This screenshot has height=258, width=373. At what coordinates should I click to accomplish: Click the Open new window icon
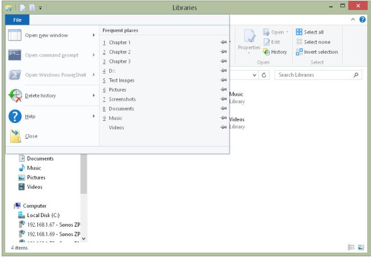click(16, 35)
